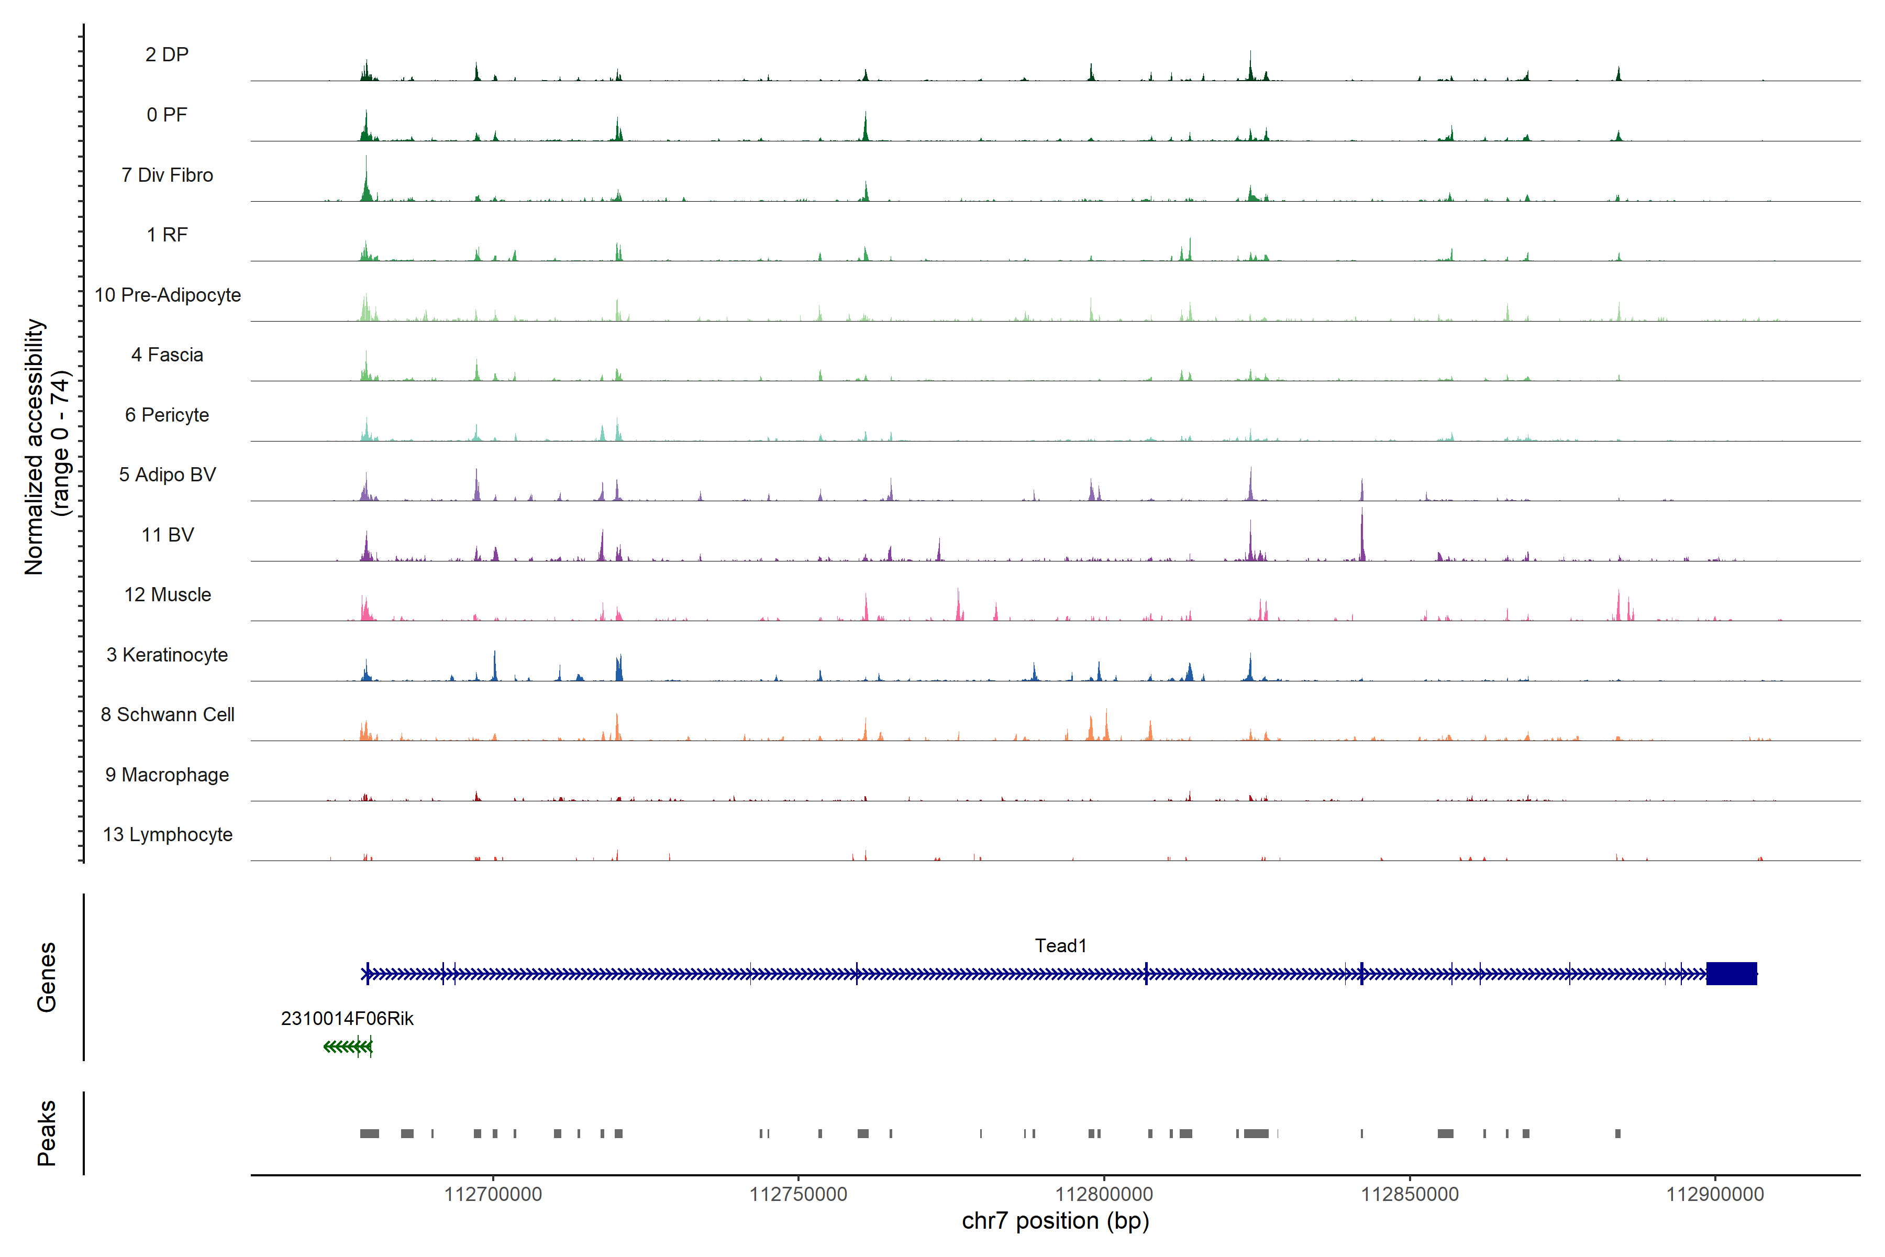
Task: Click the 13 Lymphocyte track label
Action: (x=167, y=834)
